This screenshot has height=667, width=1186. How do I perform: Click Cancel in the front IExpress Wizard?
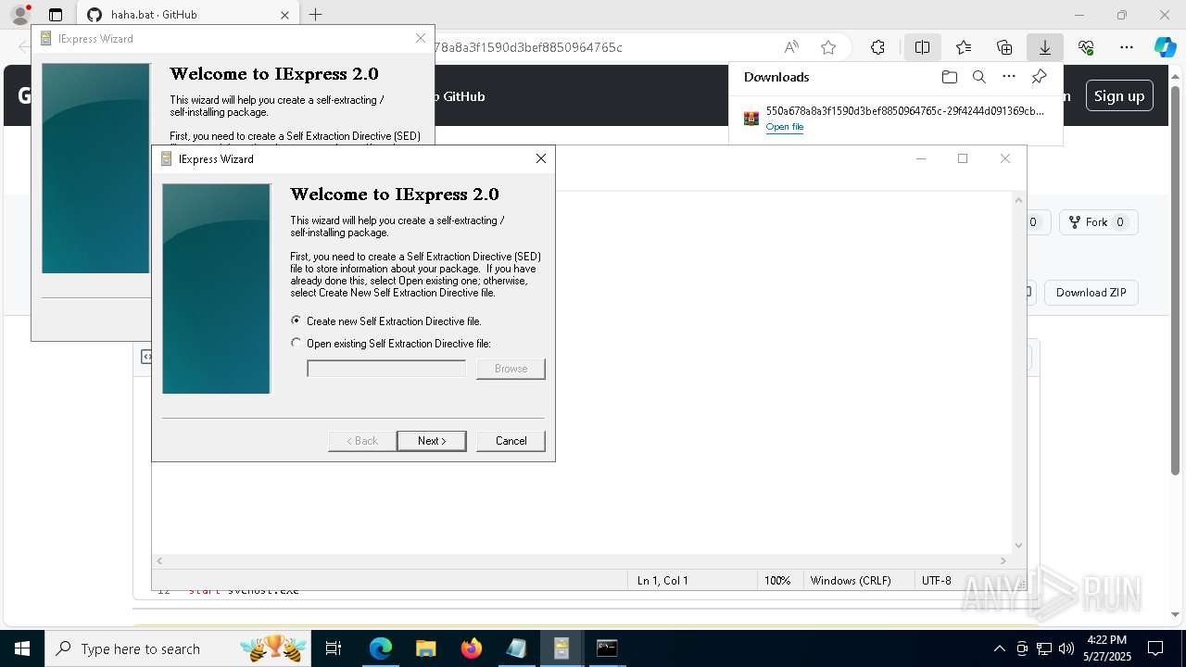point(511,441)
